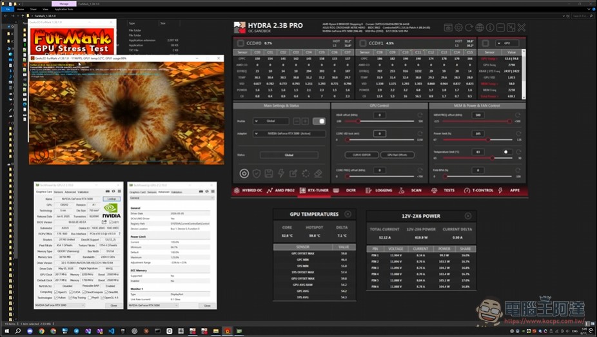Click the MEM FREQ offset slider handle
The height and width of the screenshot is (337, 597).
pos(509,121)
